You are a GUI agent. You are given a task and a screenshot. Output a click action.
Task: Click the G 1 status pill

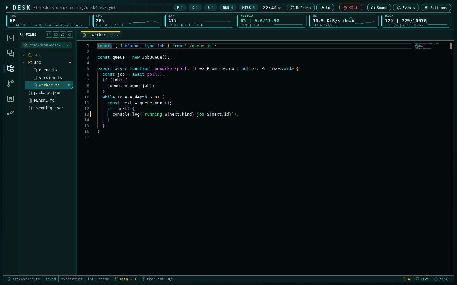point(195,8)
